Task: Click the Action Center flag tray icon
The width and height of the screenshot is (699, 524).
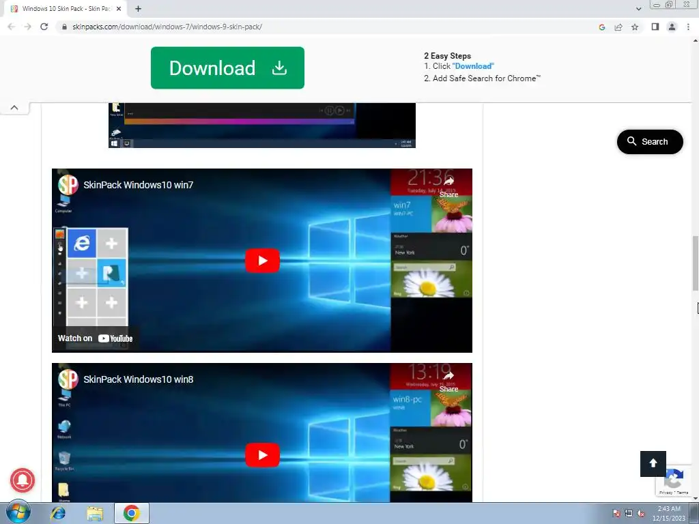Action: (x=616, y=513)
